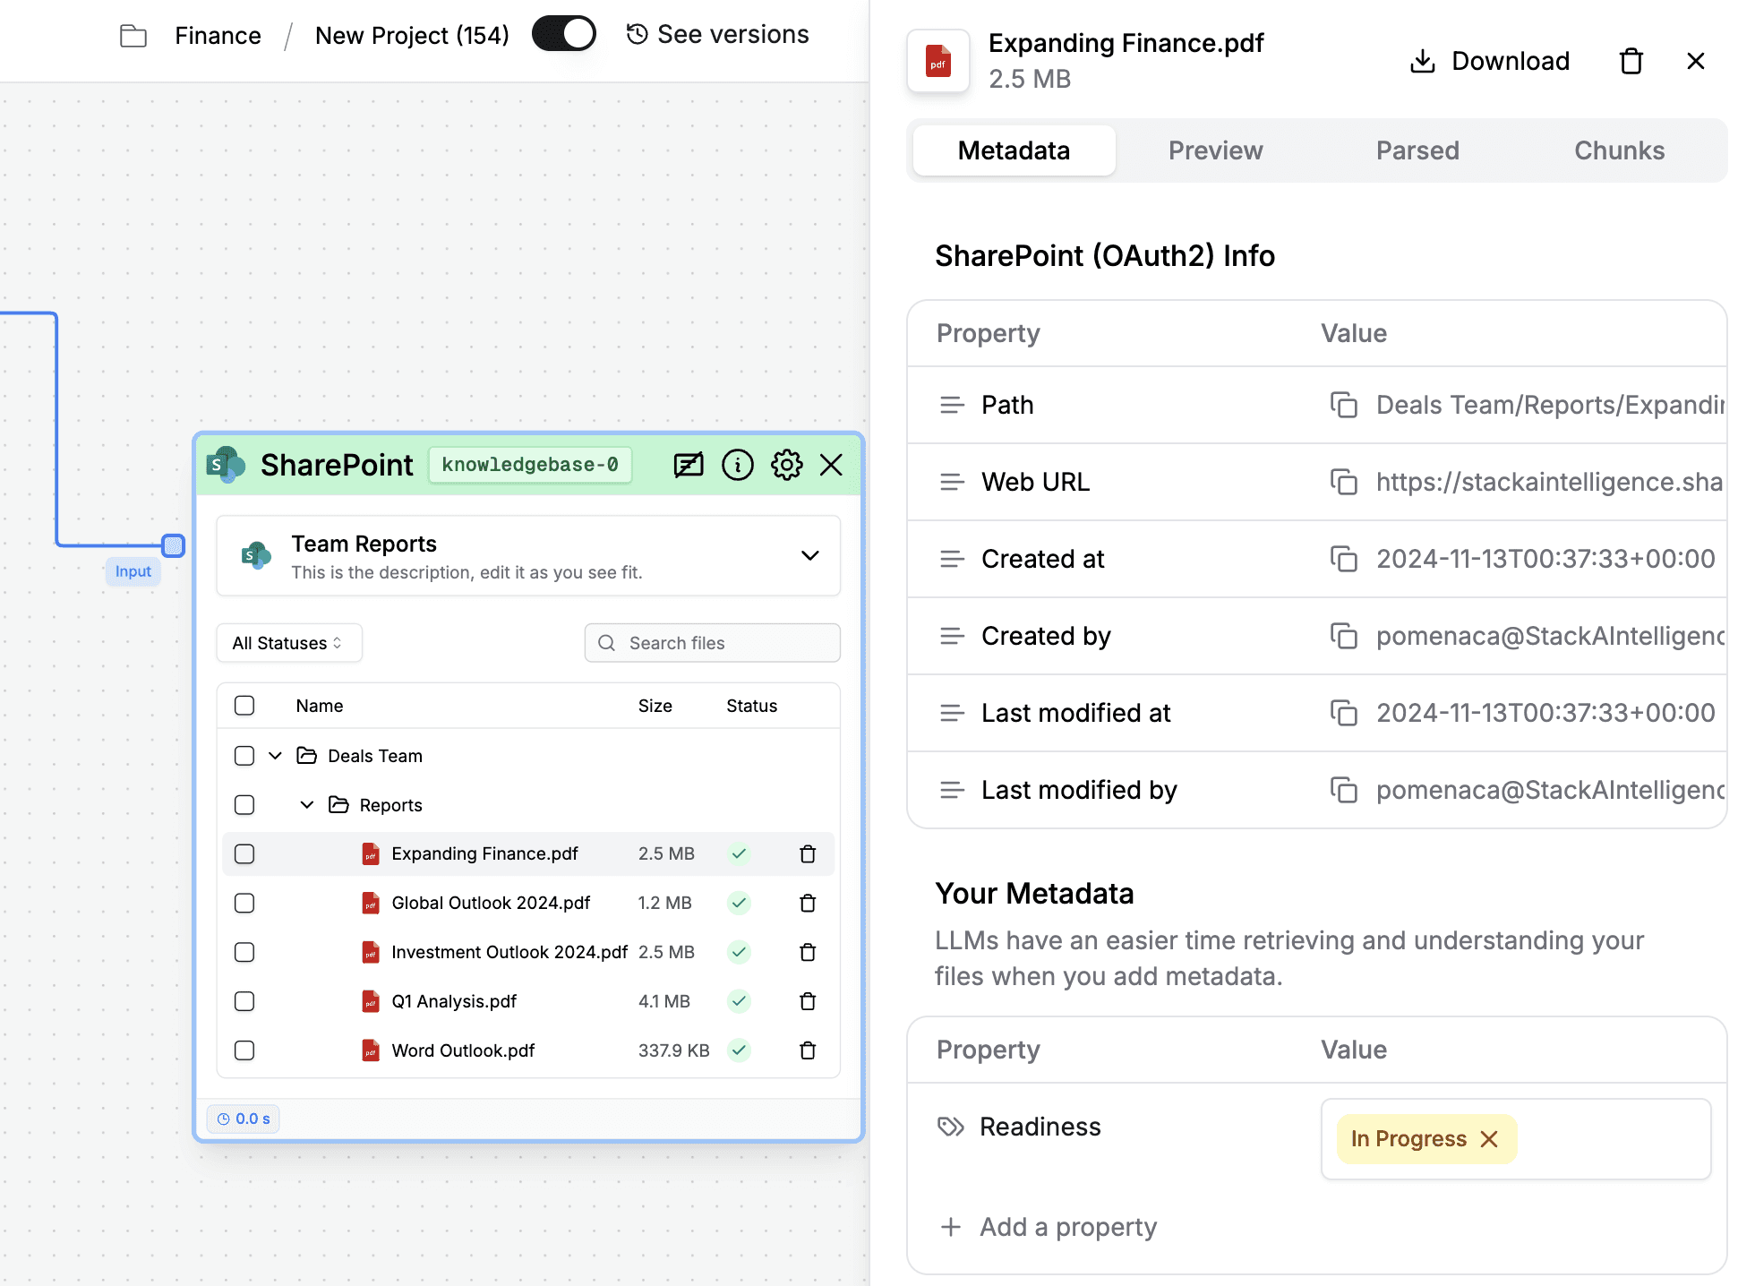Check the select-all files checkbox

tap(244, 706)
